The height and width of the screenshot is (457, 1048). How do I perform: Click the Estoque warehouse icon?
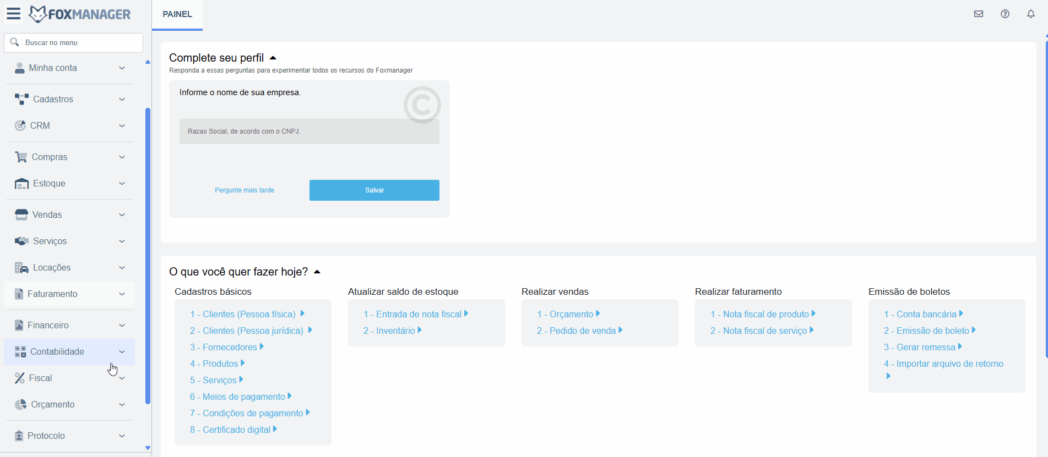pyautogui.click(x=21, y=183)
